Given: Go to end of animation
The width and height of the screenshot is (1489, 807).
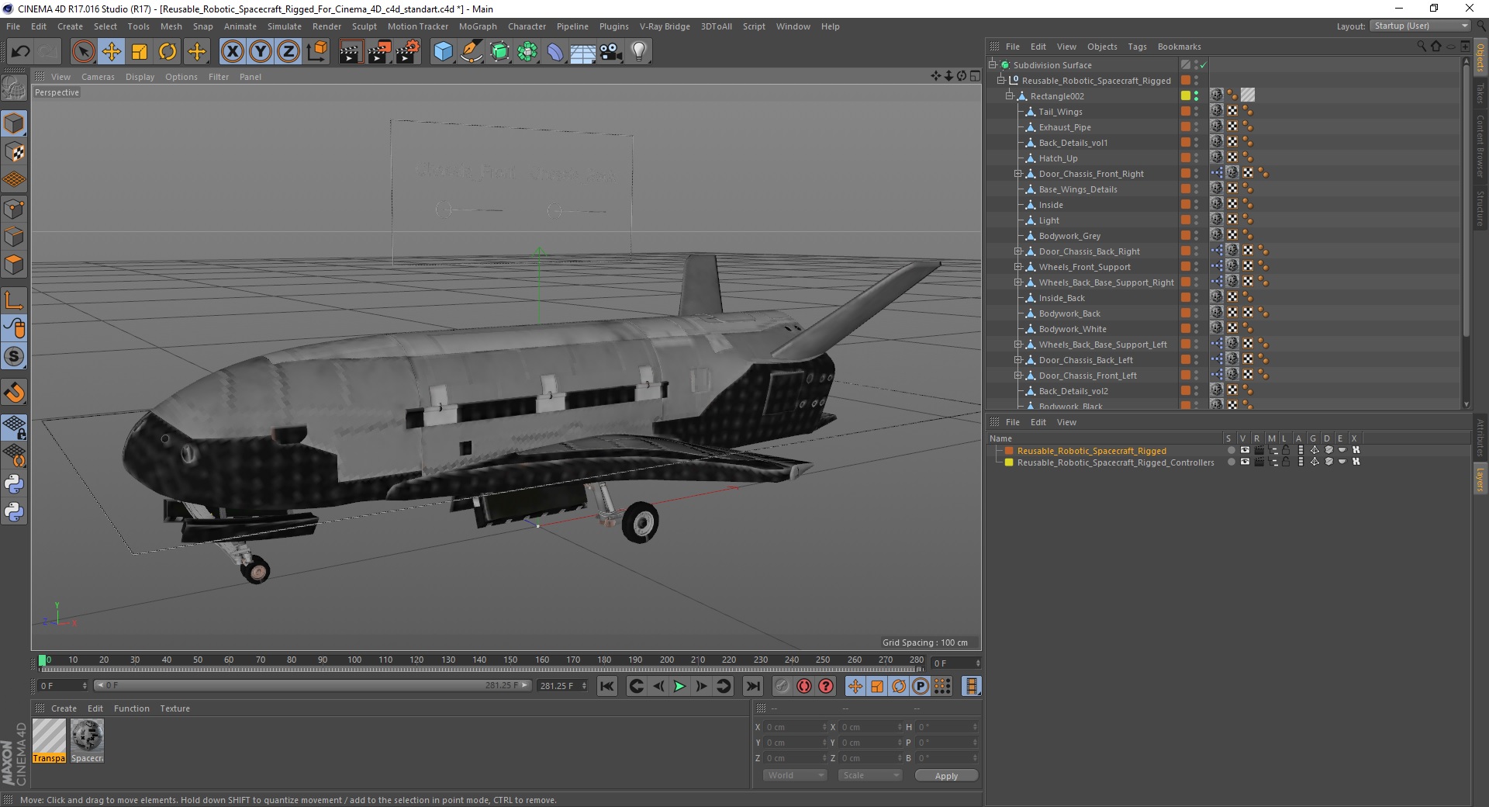Looking at the screenshot, I should click(x=752, y=686).
